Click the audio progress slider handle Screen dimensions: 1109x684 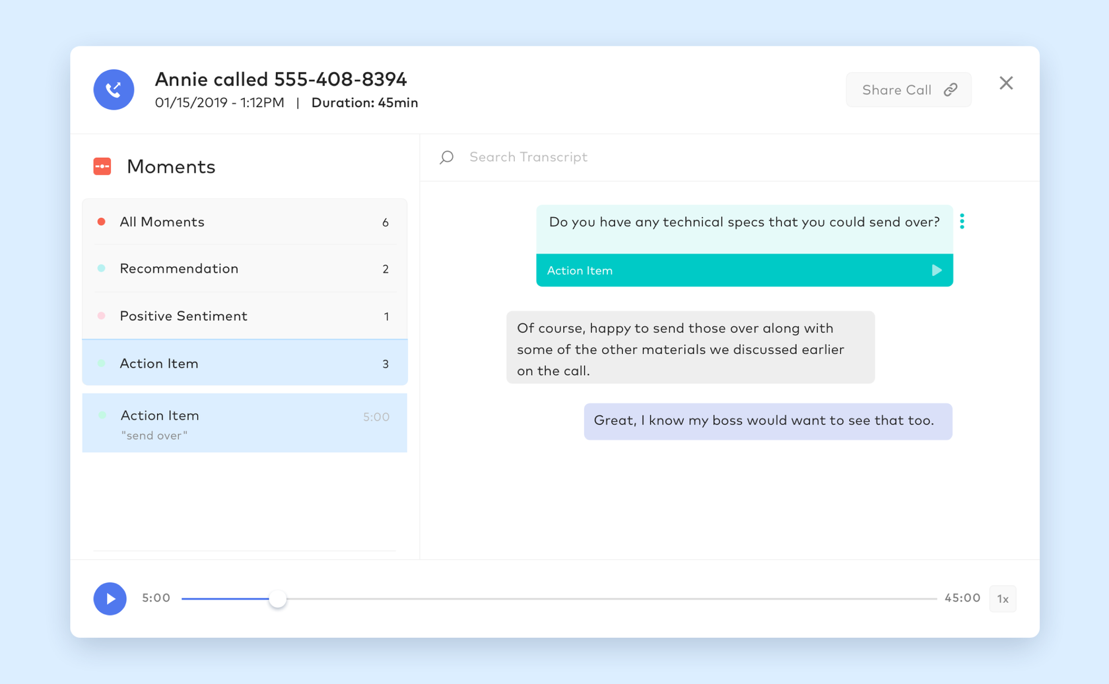click(x=278, y=599)
